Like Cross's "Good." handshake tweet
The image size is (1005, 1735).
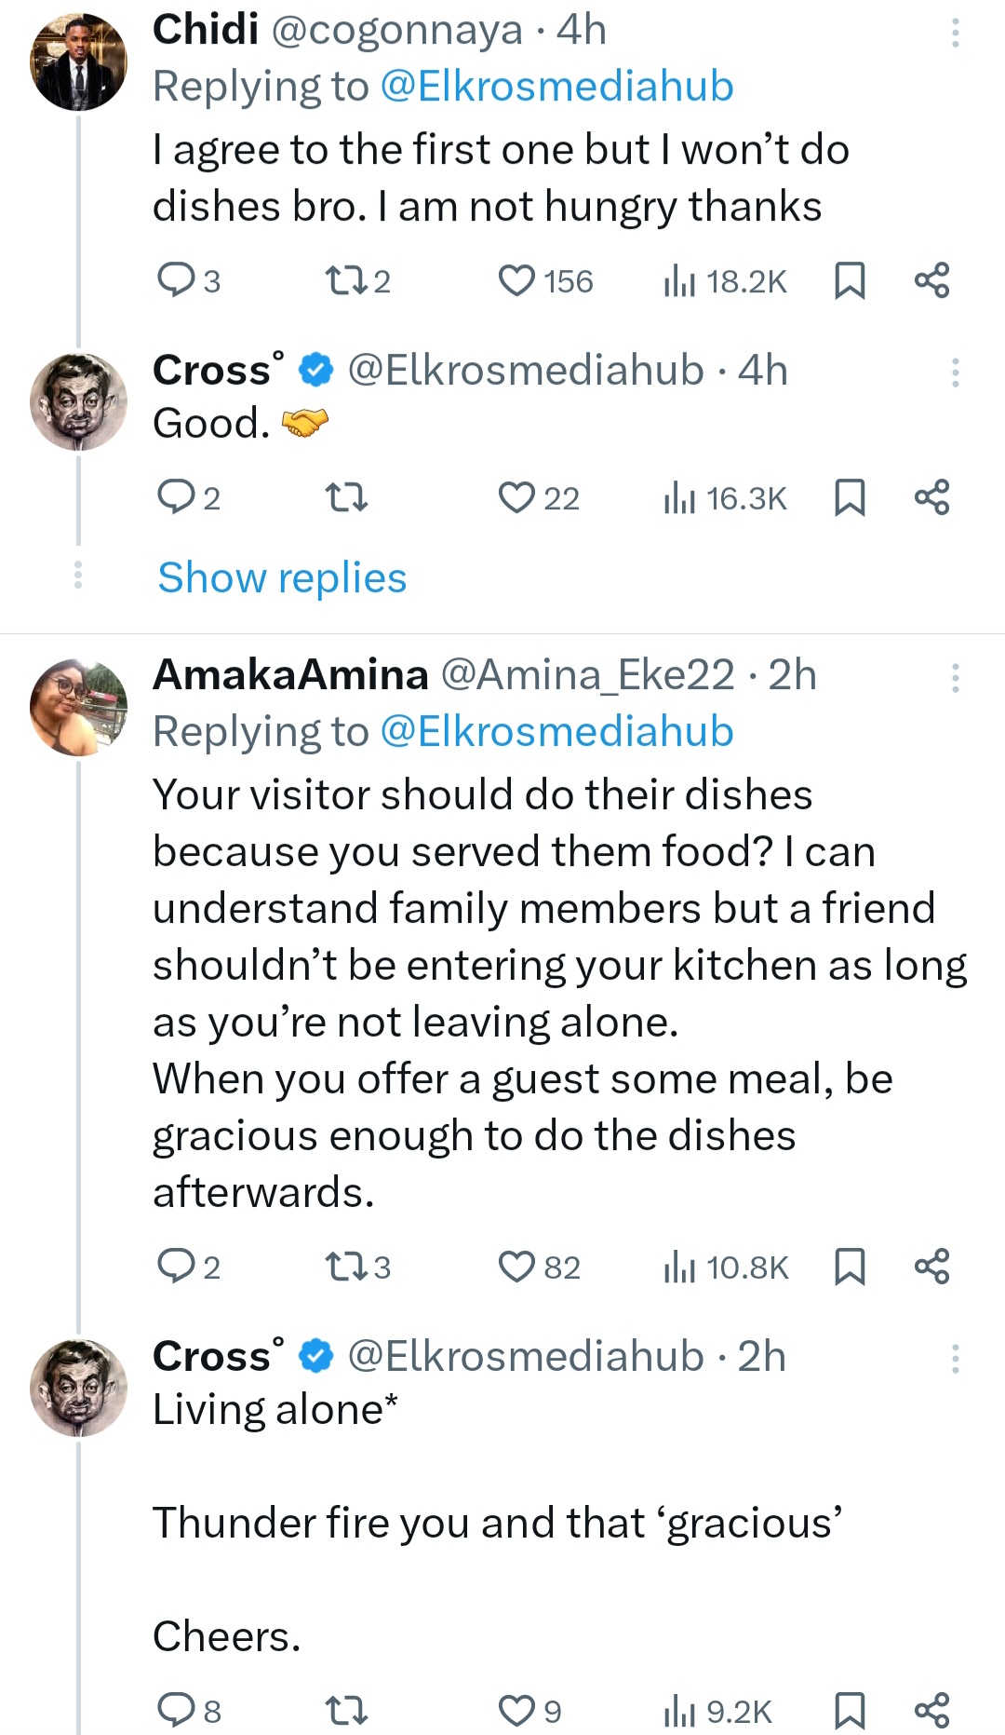(516, 498)
